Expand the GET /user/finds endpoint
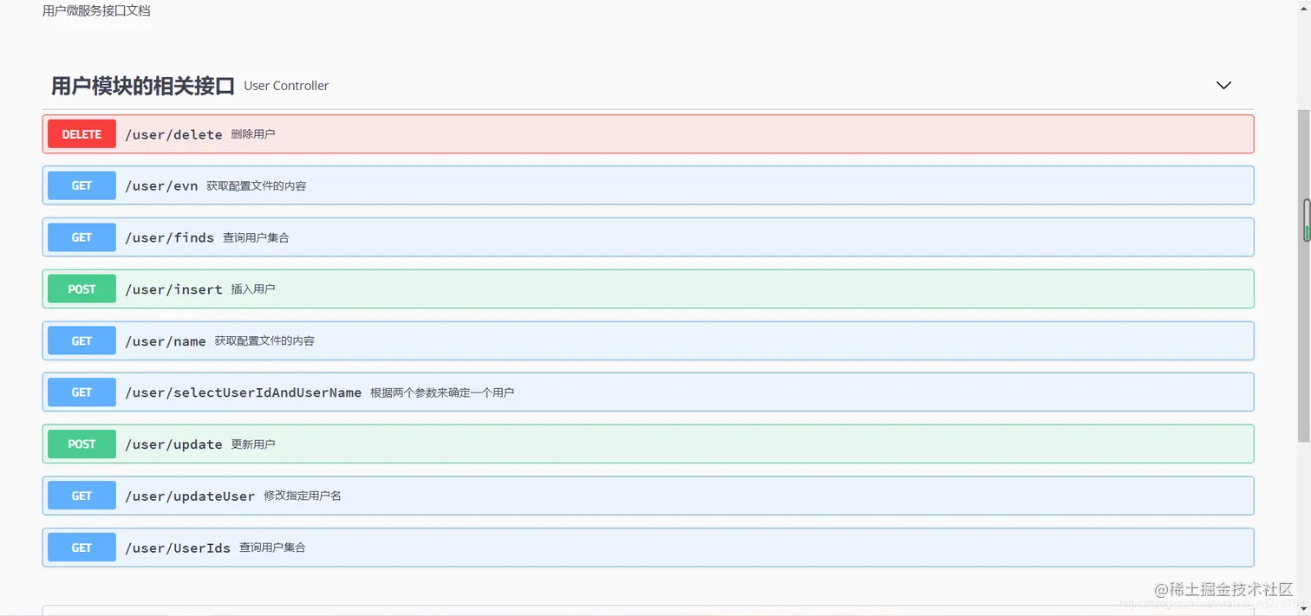The width and height of the screenshot is (1311, 616). [x=648, y=237]
